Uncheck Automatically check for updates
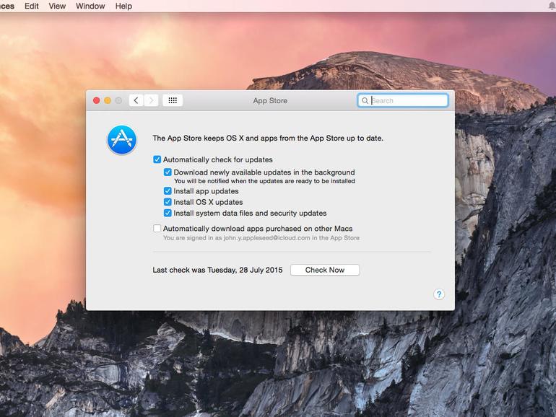 (157, 159)
